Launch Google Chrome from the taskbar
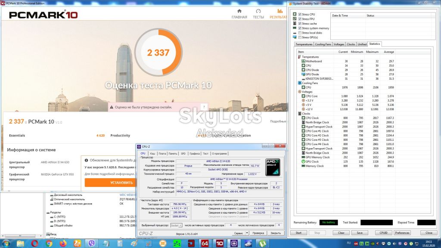 coord(49,243)
